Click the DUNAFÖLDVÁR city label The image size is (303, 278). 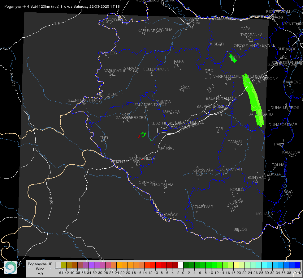pyautogui.click(x=283, y=124)
